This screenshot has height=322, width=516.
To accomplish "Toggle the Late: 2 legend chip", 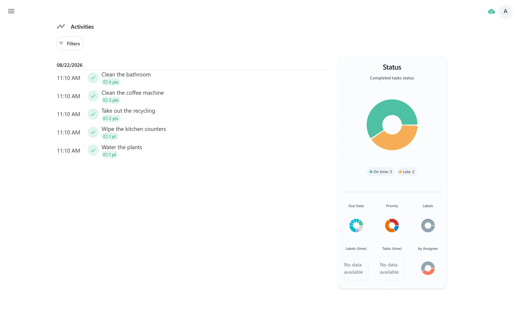I will click(406, 172).
